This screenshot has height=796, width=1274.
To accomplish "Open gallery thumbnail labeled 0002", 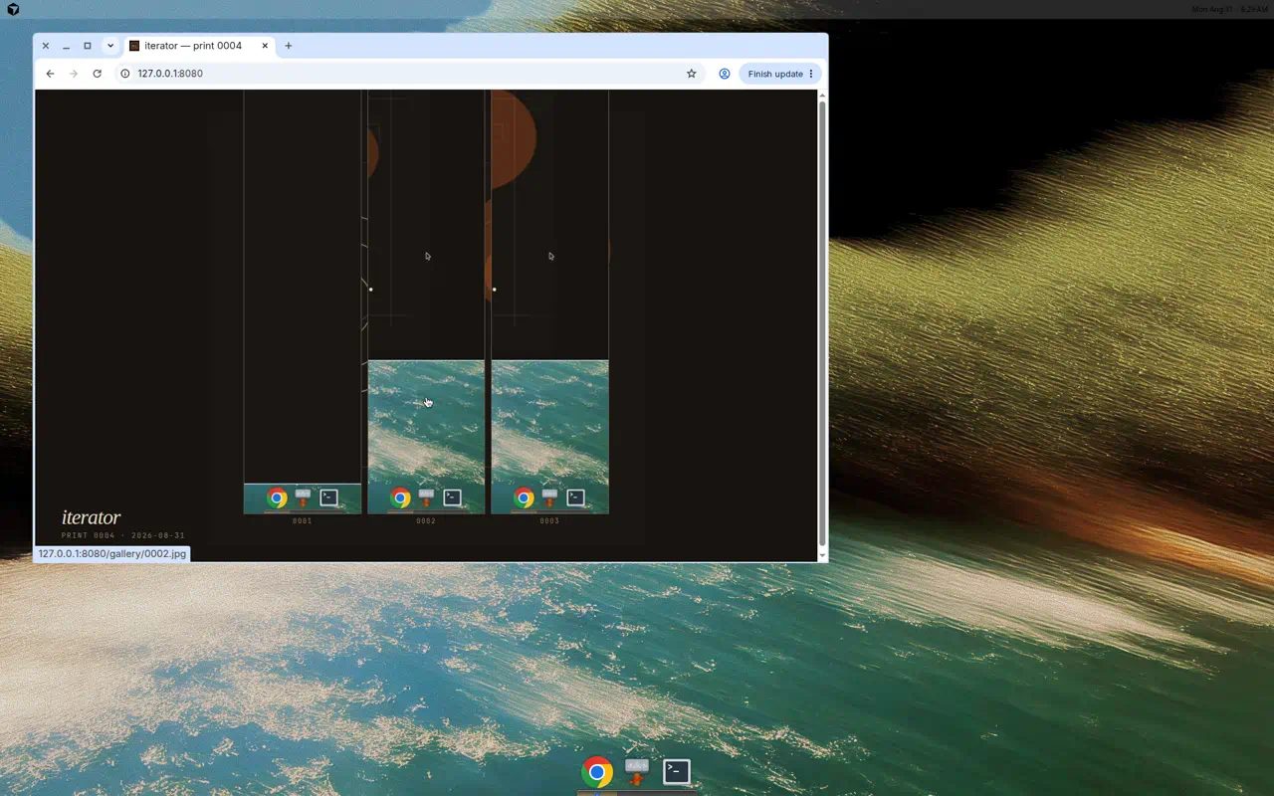I will tap(426, 301).
